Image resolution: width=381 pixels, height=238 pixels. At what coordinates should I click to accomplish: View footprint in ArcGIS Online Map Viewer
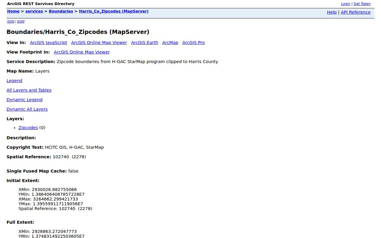click(x=82, y=52)
